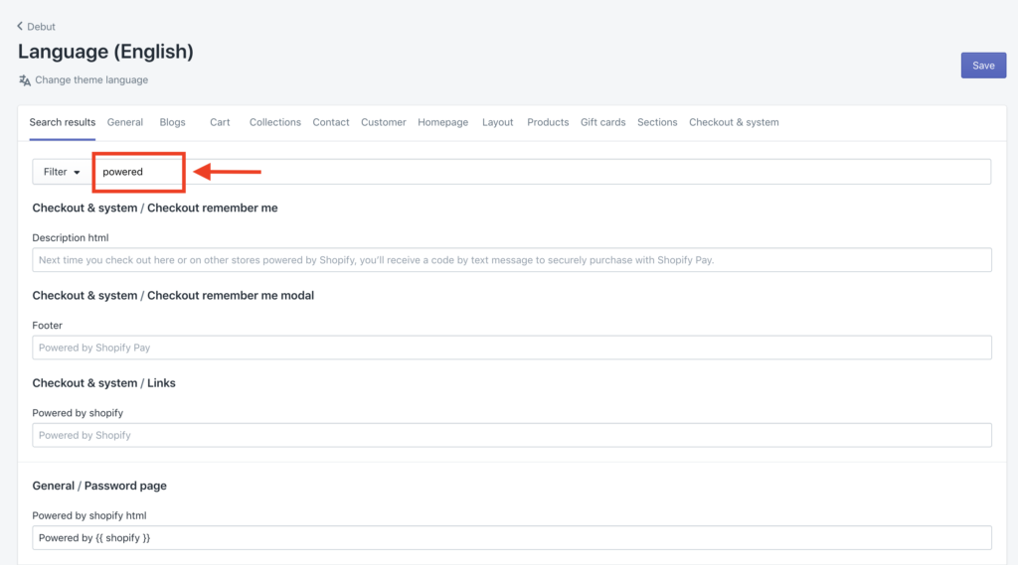Click the 'General / Password page' heading

(x=99, y=486)
